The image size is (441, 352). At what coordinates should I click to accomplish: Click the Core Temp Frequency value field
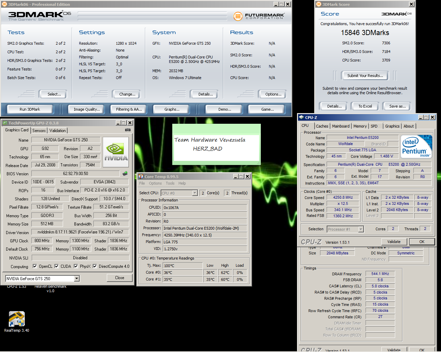pyautogui.click(x=205, y=235)
